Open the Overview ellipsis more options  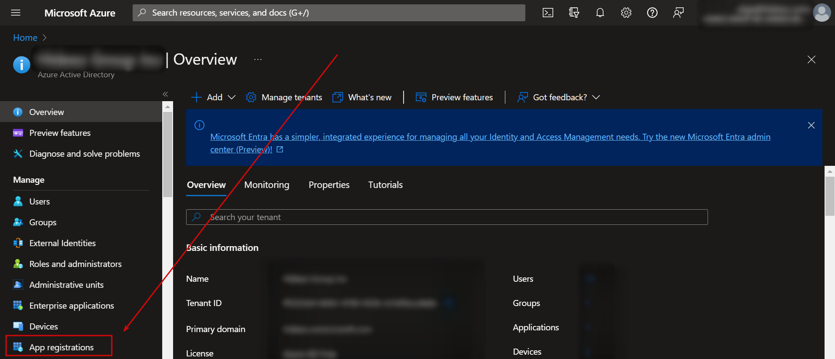[258, 59]
